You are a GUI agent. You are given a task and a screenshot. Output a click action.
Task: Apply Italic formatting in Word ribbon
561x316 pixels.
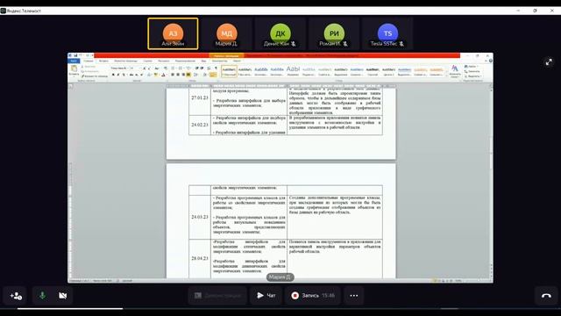118,75
